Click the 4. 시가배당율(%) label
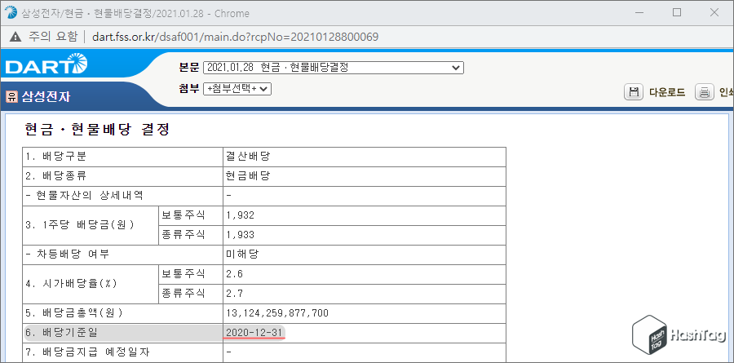 click(x=71, y=284)
